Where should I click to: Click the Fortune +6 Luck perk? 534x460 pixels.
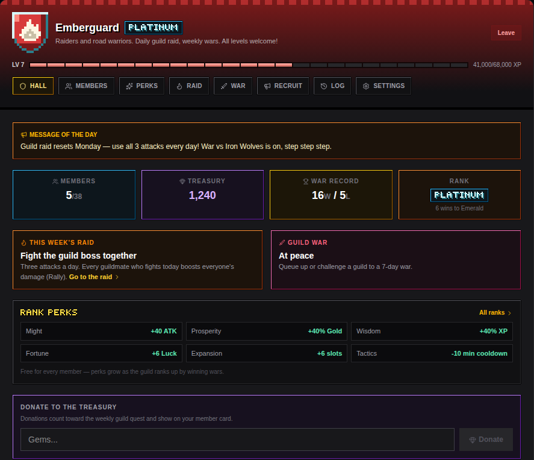pyautogui.click(x=101, y=353)
